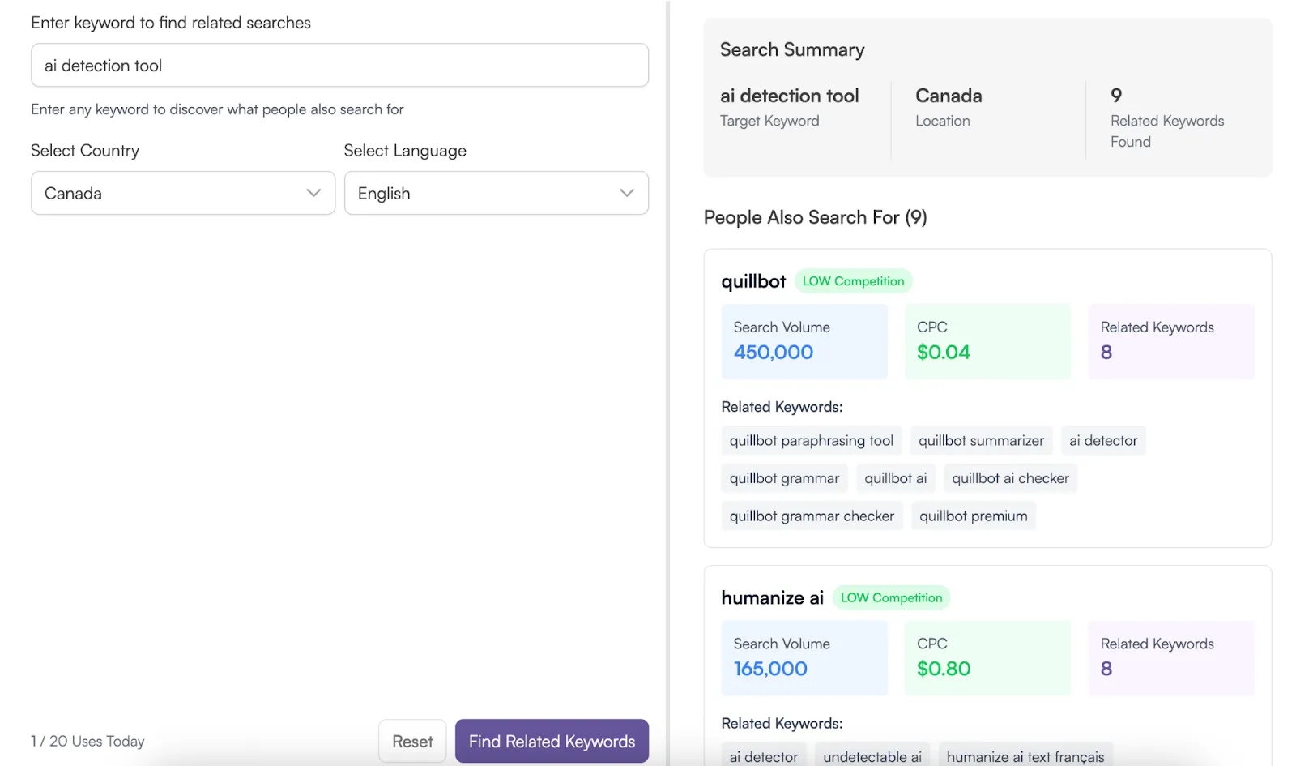This screenshot has height=766, width=1296.
Task: Click the 'quillbot premium' keyword chip
Action: click(974, 516)
